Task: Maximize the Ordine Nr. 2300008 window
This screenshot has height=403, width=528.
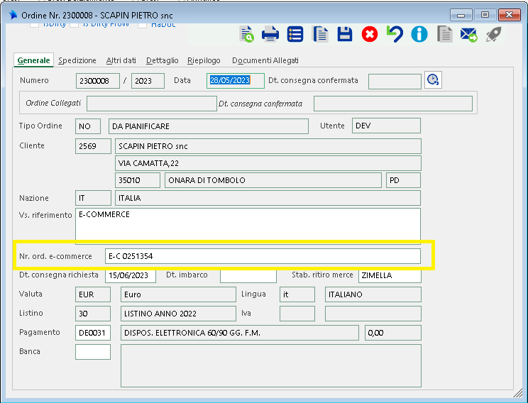Action: click(485, 15)
